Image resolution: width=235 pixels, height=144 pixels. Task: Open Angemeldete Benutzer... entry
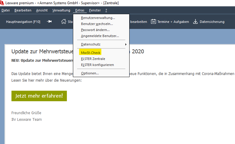(x=101, y=36)
